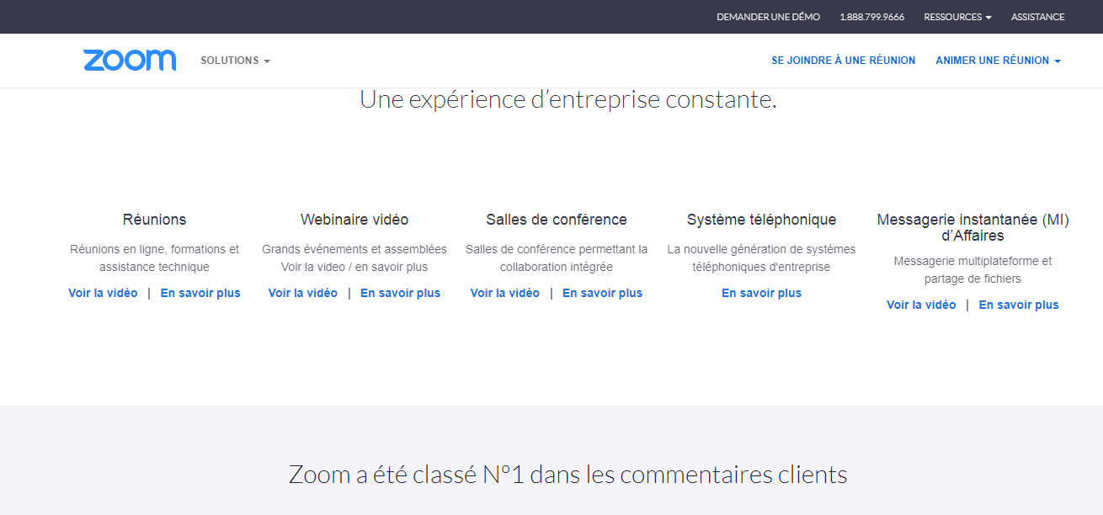Select Messagerie instantanée (MI) d'Affaires heading

[x=972, y=227]
